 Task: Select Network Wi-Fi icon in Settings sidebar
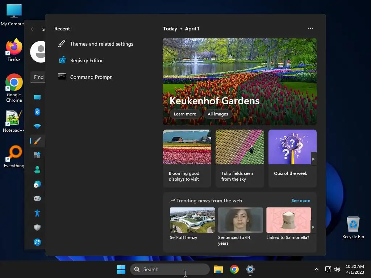pos(37,126)
